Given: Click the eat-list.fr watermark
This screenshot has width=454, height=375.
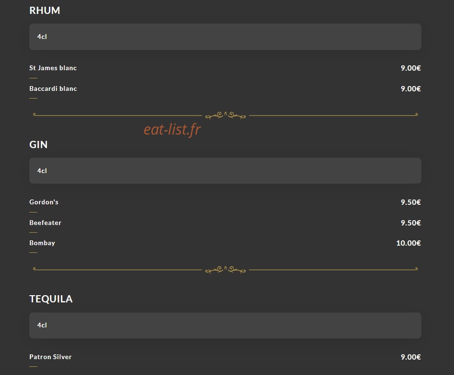Looking at the screenshot, I should click(x=172, y=129).
